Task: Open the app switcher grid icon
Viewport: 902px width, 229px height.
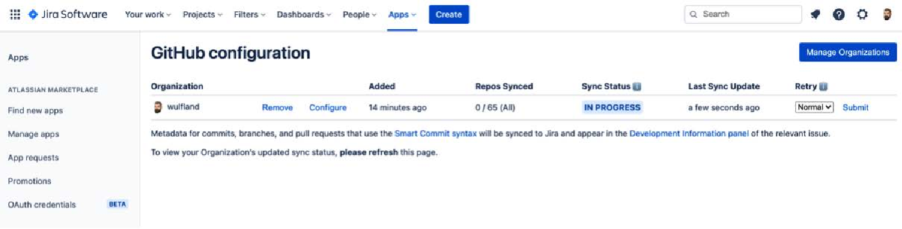Action: [x=15, y=14]
